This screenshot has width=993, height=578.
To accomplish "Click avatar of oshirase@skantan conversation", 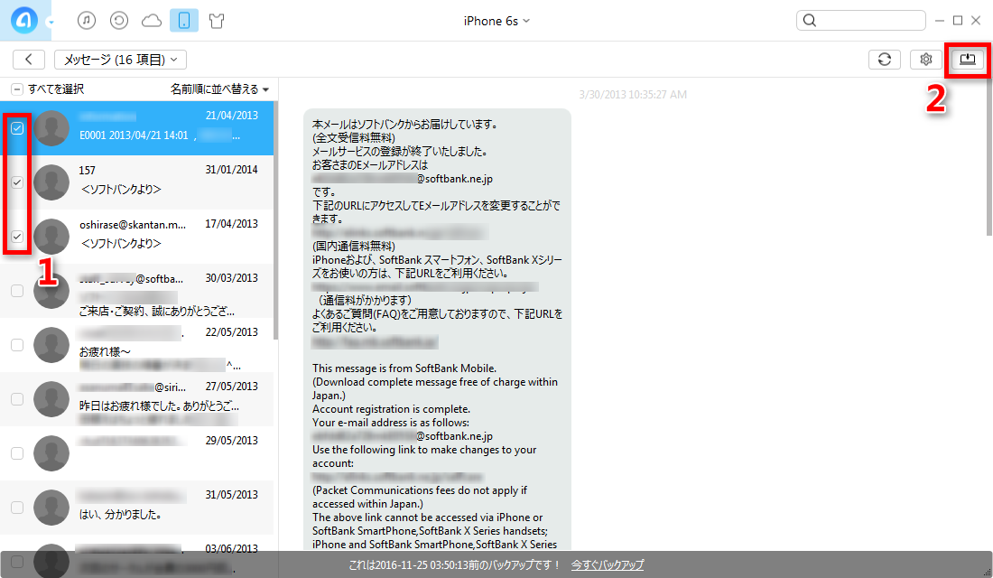I will [51, 237].
